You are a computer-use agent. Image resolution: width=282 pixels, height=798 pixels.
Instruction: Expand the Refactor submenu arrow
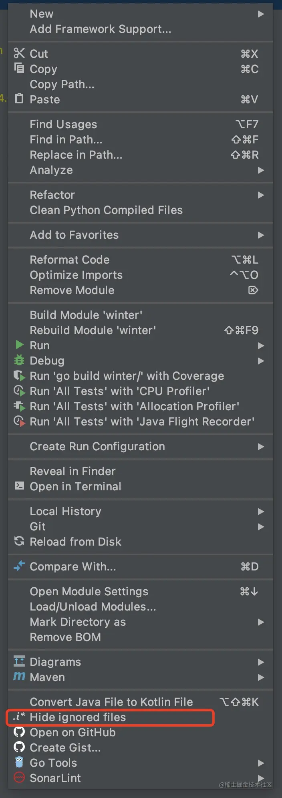click(261, 195)
